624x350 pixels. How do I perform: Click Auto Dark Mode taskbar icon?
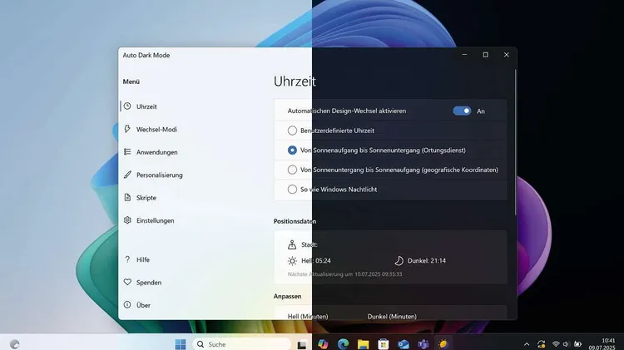[443, 344]
